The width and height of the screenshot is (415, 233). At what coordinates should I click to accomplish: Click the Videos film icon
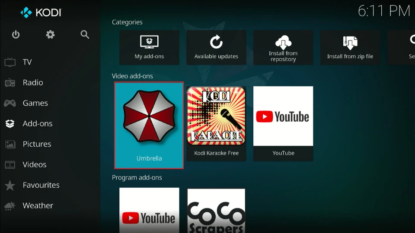point(10,164)
